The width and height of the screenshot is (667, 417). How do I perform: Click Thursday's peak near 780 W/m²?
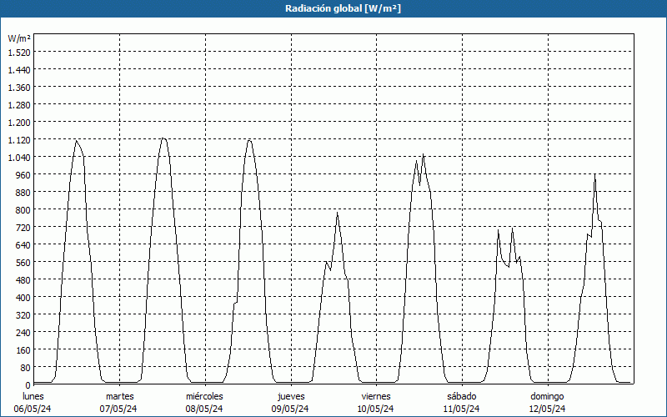click(337, 213)
